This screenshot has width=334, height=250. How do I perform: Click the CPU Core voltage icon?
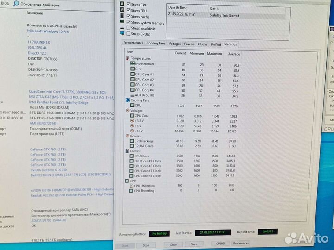point(132,116)
